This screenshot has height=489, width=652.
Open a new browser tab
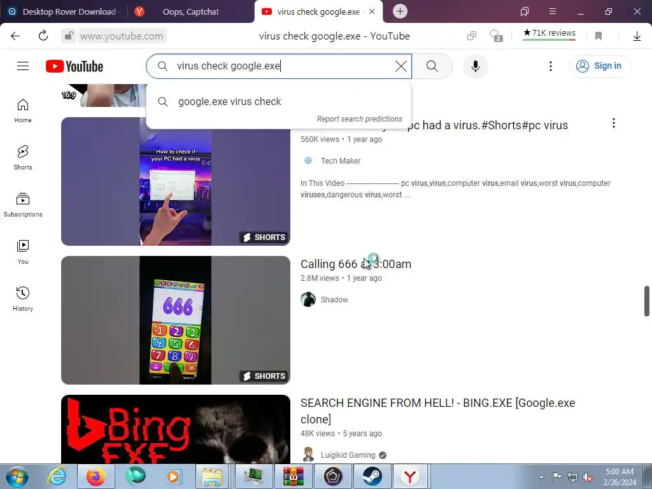coord(400,11)
